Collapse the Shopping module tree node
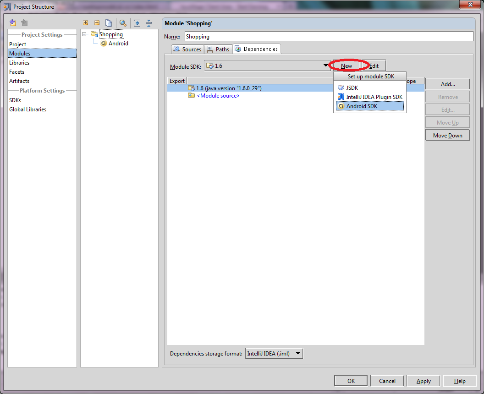484x394 pixels. [x=85, y=34]
